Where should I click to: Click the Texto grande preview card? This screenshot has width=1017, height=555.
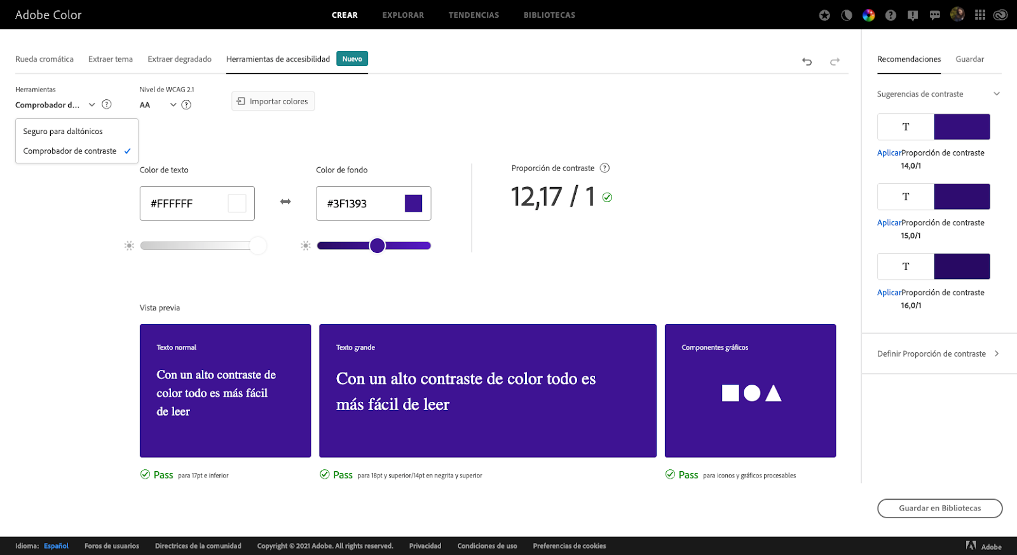pos(488,391)
